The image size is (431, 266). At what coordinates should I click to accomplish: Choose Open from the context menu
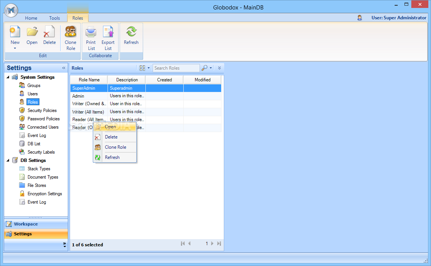115,127
